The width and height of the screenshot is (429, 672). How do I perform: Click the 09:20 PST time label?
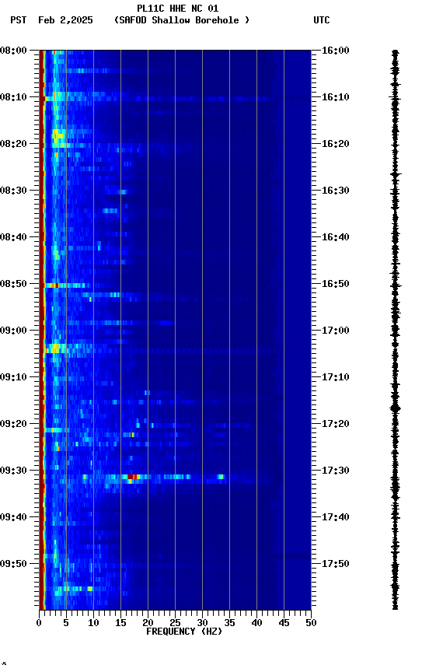13,424
